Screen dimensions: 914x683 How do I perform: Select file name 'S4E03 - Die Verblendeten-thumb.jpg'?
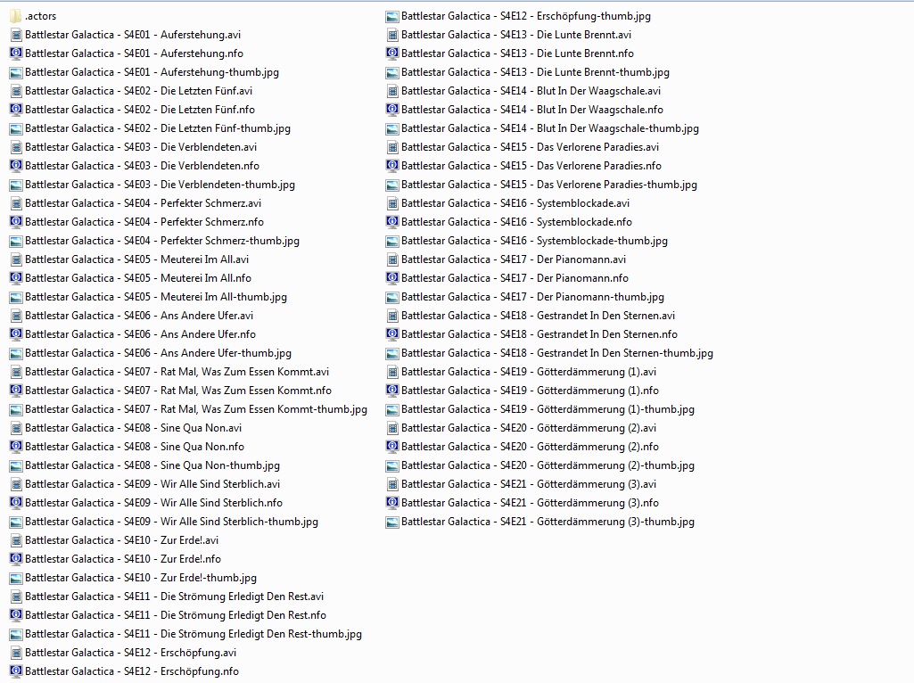pos(161,185)
